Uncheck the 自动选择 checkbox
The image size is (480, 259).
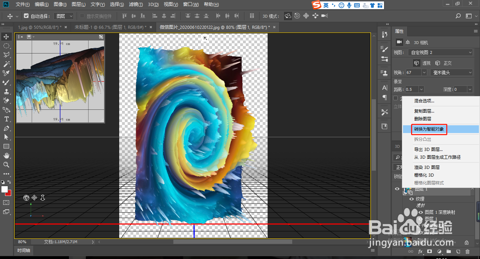pyautogui.click(x=26, y=16)
